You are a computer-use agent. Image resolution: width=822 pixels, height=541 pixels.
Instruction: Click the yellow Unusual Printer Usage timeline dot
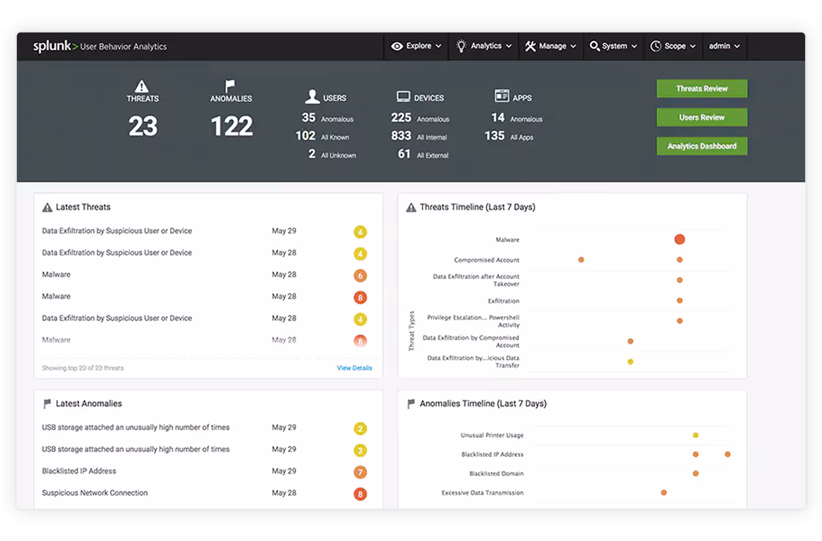pyautogui.click(x=695, y=435)
